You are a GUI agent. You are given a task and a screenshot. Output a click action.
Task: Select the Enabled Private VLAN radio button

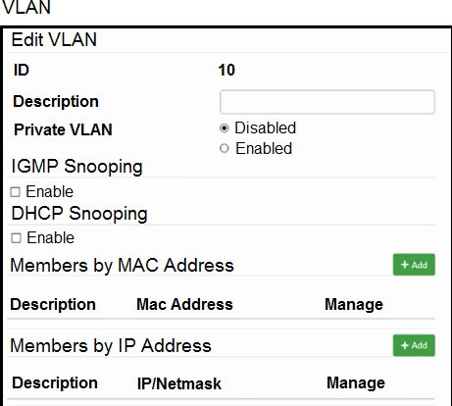tap(225, 148)
